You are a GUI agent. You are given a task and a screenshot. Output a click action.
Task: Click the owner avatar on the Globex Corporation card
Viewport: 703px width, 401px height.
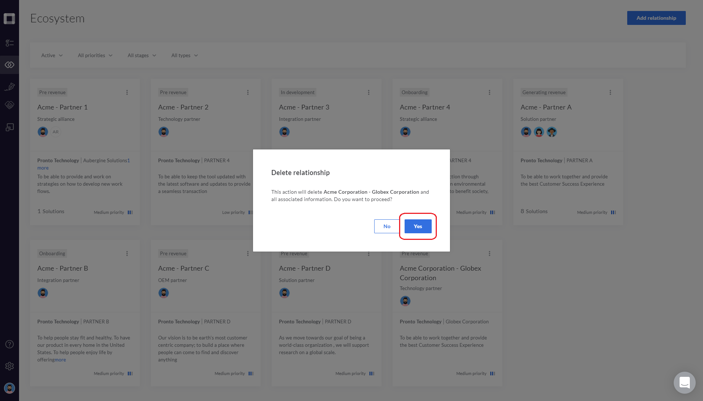(x=405, y=301)
